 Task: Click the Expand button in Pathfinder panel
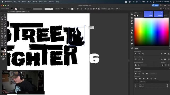click(153, 74)
